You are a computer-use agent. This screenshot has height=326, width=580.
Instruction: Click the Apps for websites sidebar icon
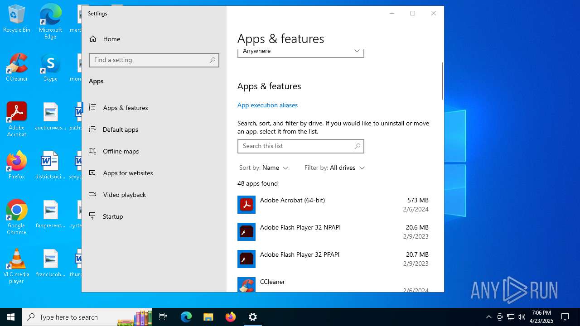pos(92,173)
